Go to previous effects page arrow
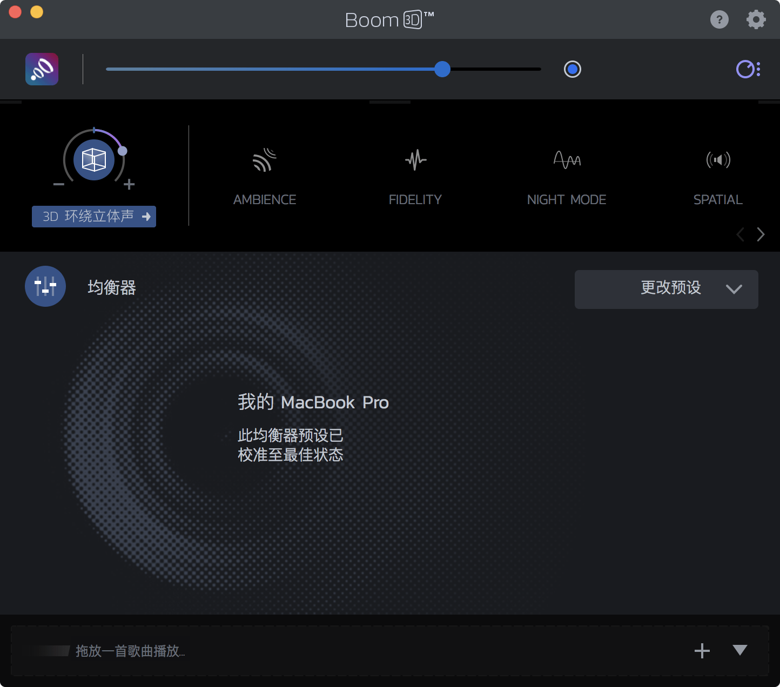This screenshot has height=687, width=780. coord(741,234)
